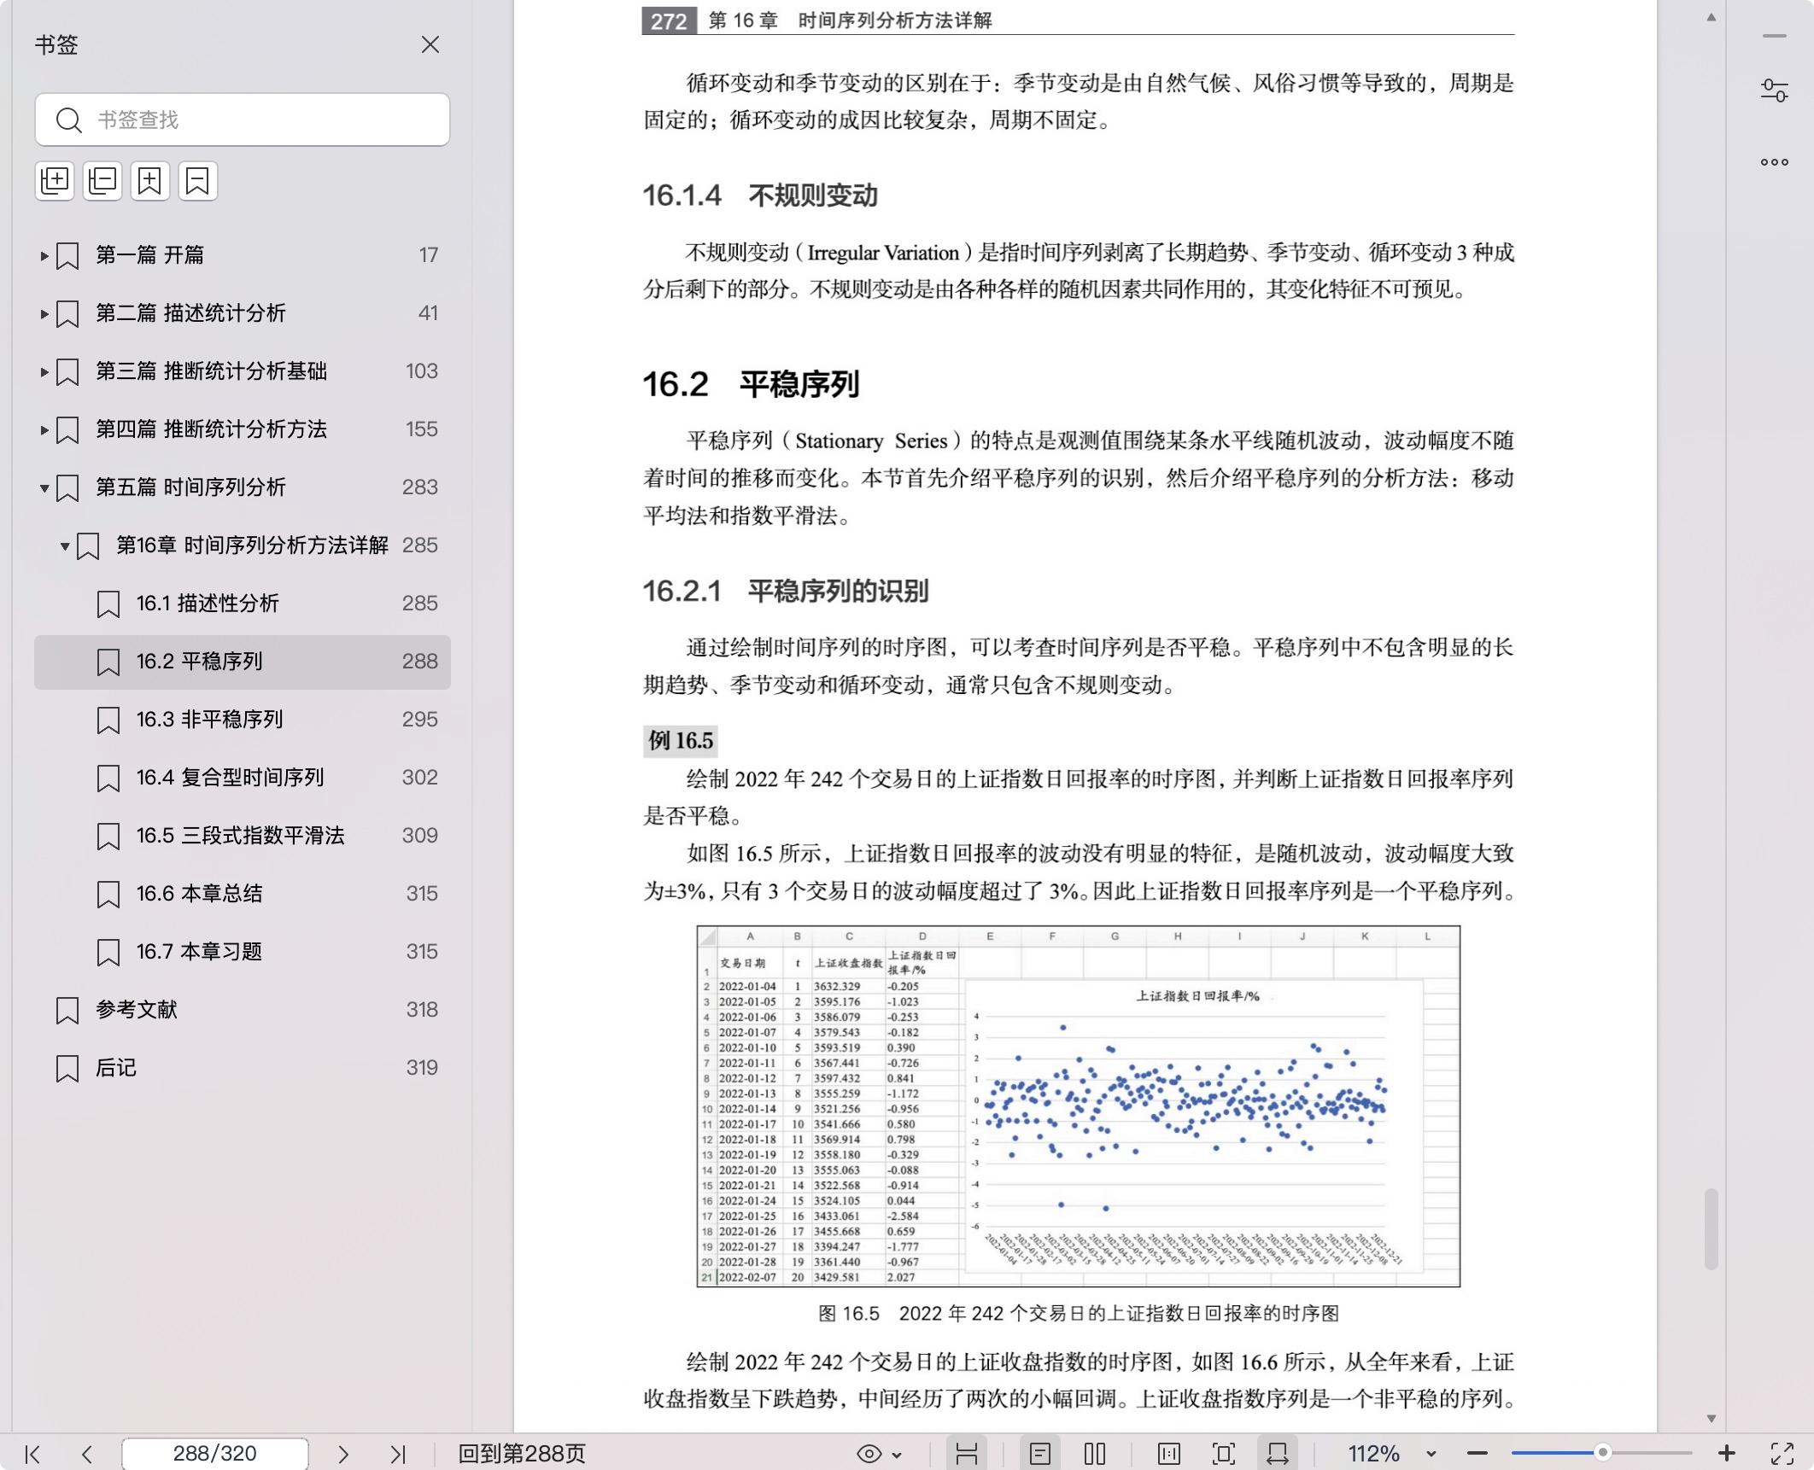Switch to single page view
Image resolution: width=1814 pixels, height=1470 pixels.
(1040, 1454)
